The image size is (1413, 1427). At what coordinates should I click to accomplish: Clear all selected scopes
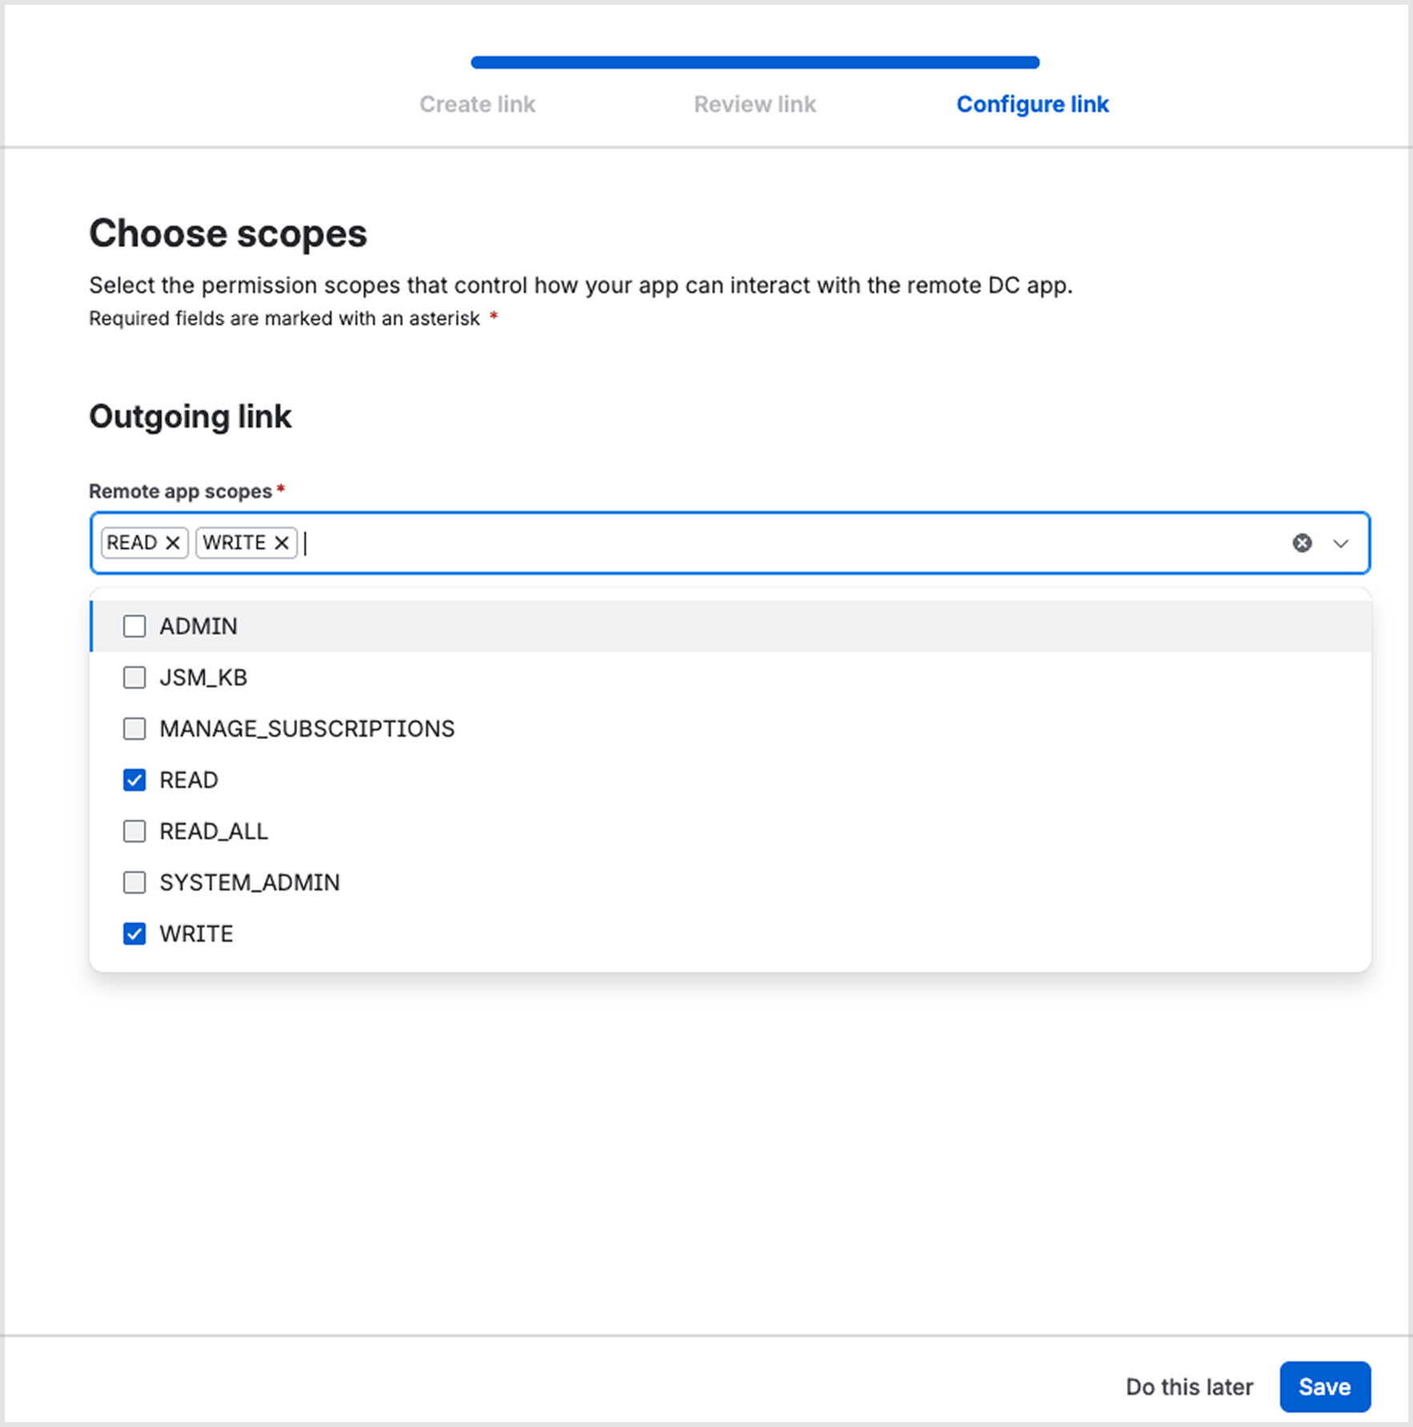click(x=1302, y=543)
